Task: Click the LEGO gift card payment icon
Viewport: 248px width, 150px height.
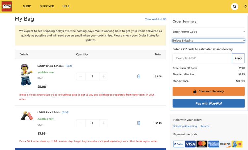Action: click(237, 144)
